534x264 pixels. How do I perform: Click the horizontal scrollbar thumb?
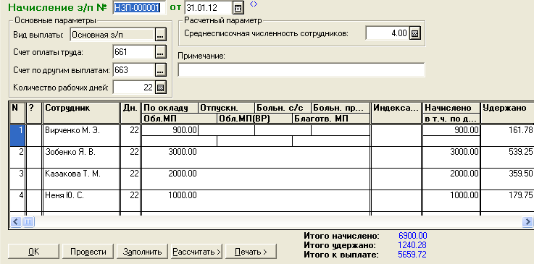(28, 222)
